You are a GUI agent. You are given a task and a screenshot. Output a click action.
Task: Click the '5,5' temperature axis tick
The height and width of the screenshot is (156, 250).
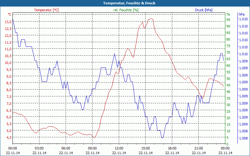tap(9, 124)
